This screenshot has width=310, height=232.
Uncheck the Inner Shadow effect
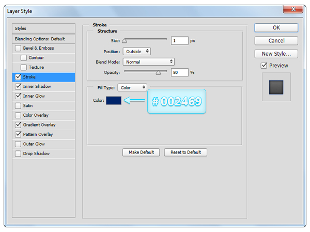(x=19, y=86)
